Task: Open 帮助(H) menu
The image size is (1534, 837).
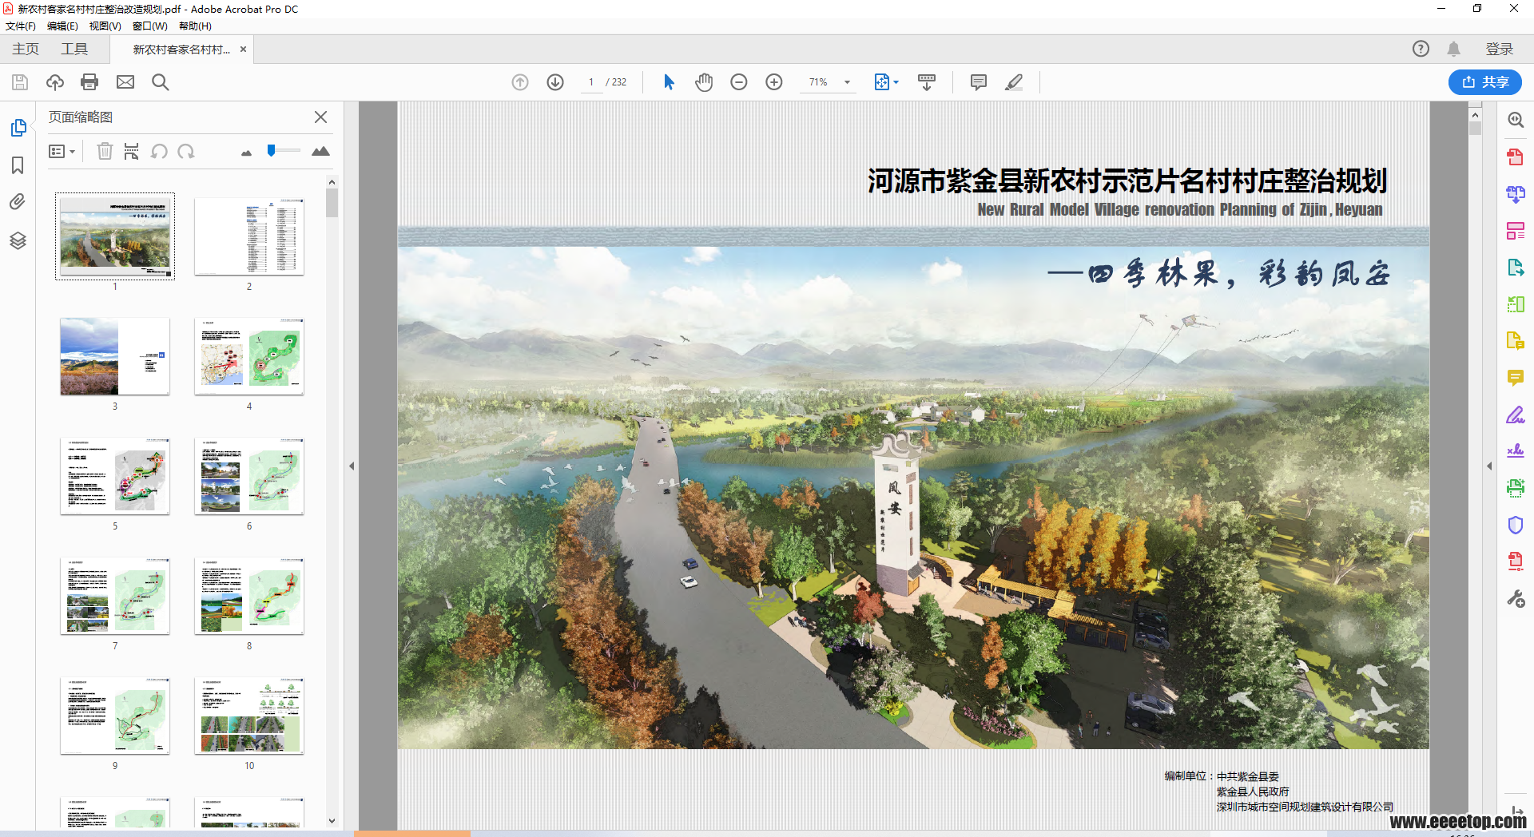Action: pos(195,26)
